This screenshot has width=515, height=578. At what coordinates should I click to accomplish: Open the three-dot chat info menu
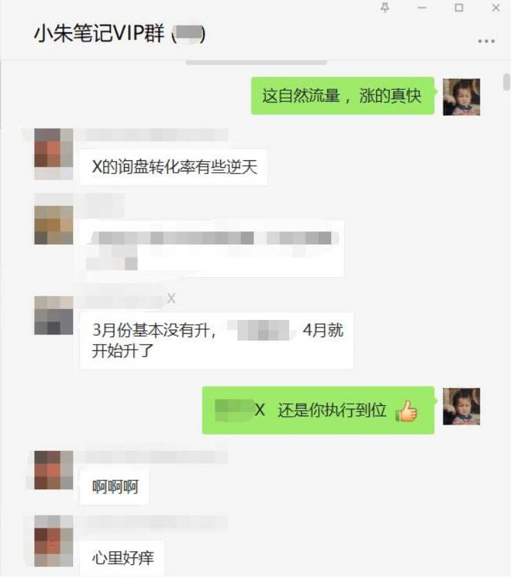[x=486, y=41]
